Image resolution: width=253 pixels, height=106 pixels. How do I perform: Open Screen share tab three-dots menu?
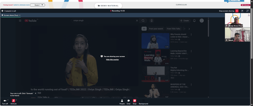point(20,15)
